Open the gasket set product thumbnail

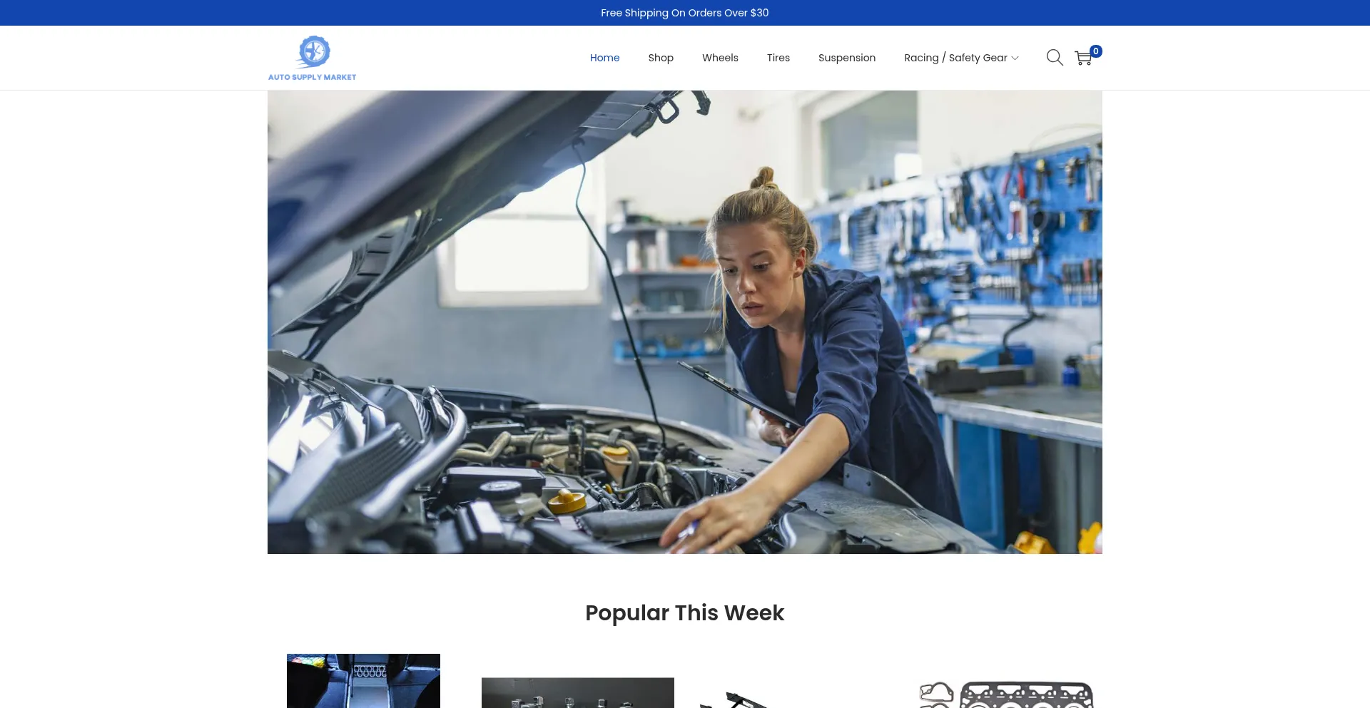(x=1006, y=694)
